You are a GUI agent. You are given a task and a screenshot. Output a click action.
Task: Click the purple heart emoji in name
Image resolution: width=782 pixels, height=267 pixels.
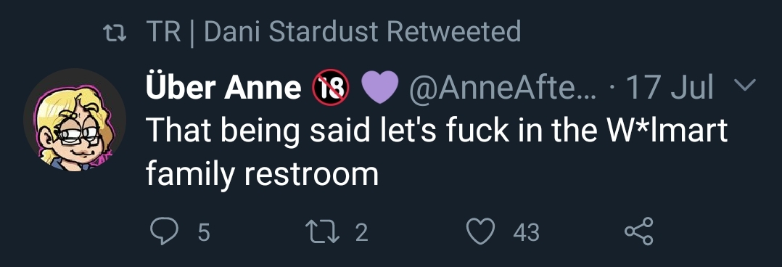[379, 88]
